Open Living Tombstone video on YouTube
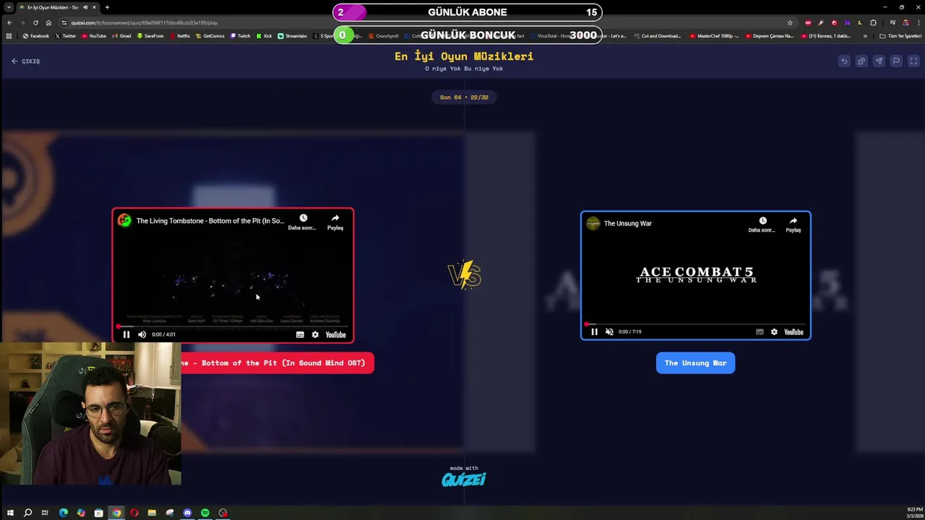The height and width of the screenshot is (520, 925). pyautogui.click(x=335, y=334)
